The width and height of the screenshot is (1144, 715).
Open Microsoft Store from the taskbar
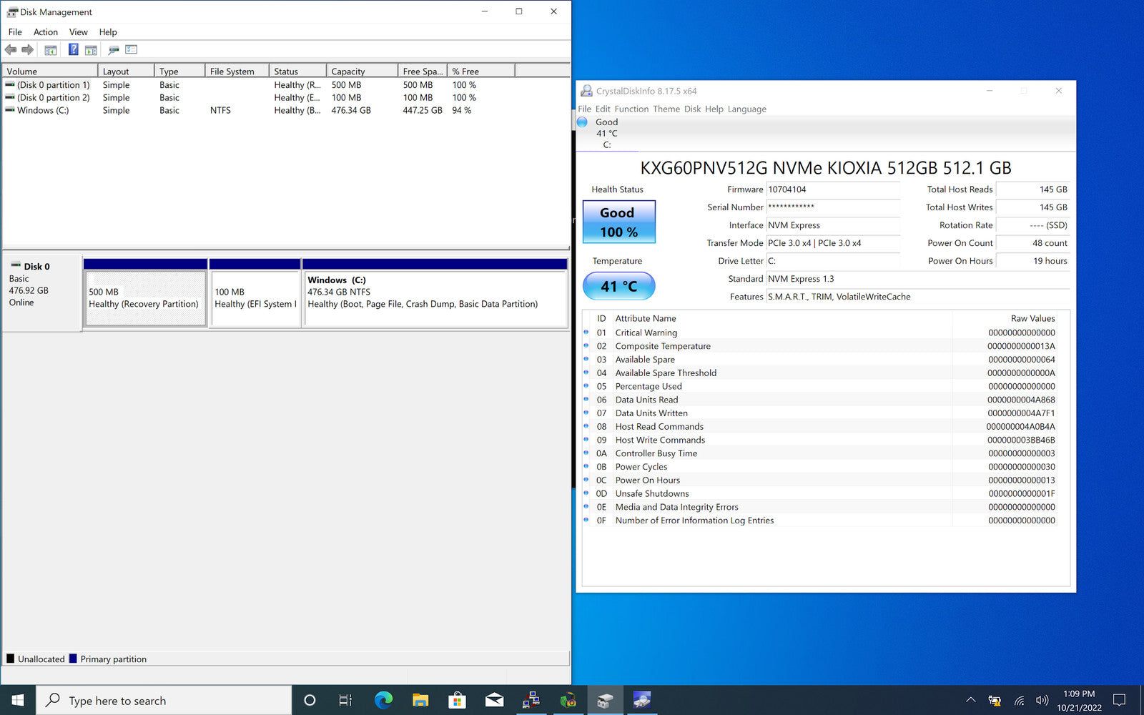coord(457,700)
